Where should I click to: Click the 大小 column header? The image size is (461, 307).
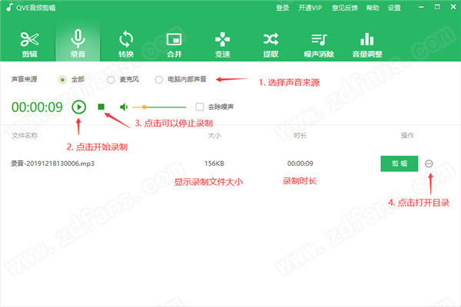214,135
